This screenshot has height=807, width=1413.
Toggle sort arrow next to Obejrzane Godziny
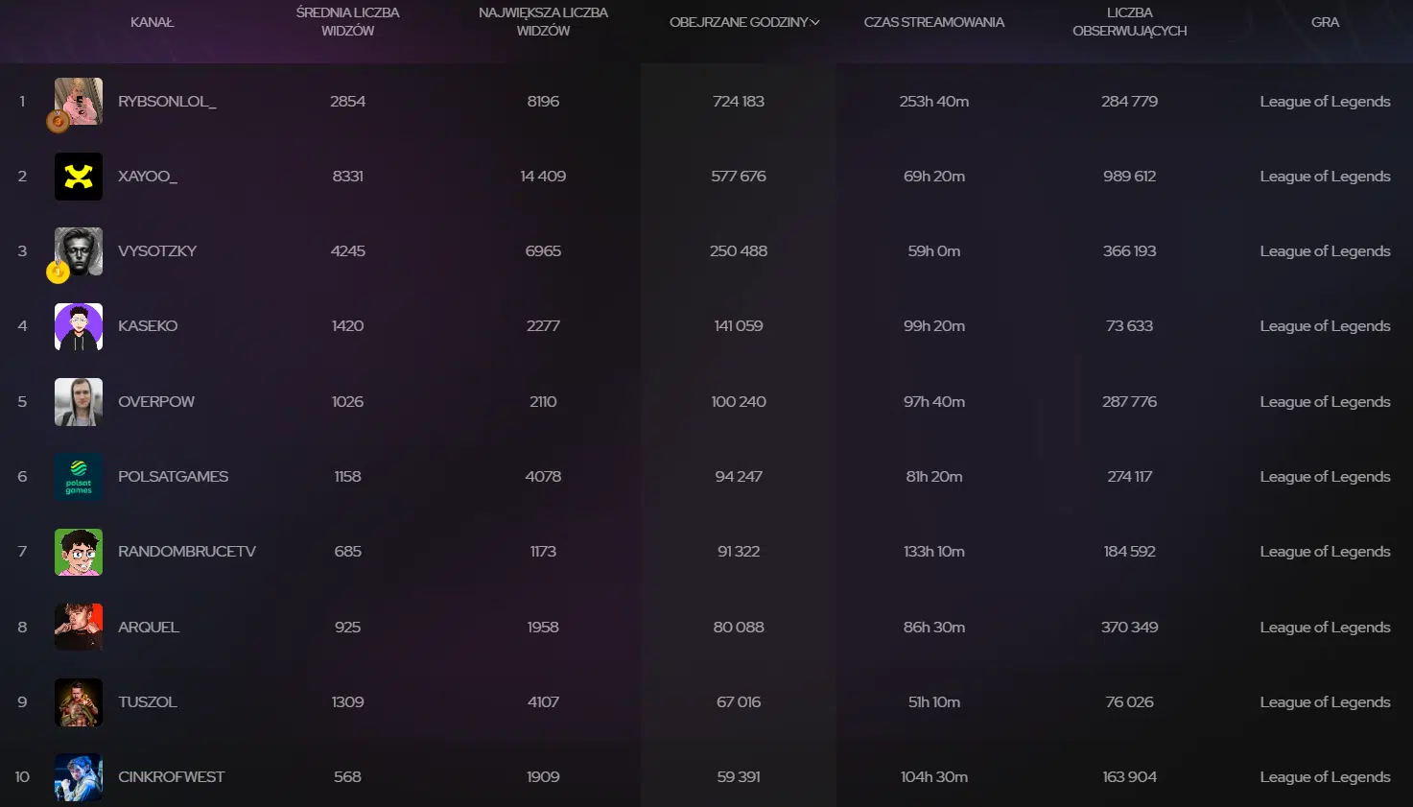pos(815,22)
